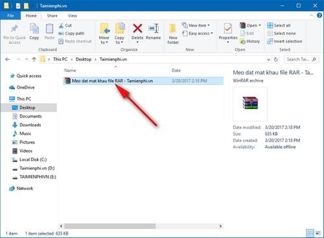
Task: Switch to the View ribbon tab
Action: (x=73, y=16)
